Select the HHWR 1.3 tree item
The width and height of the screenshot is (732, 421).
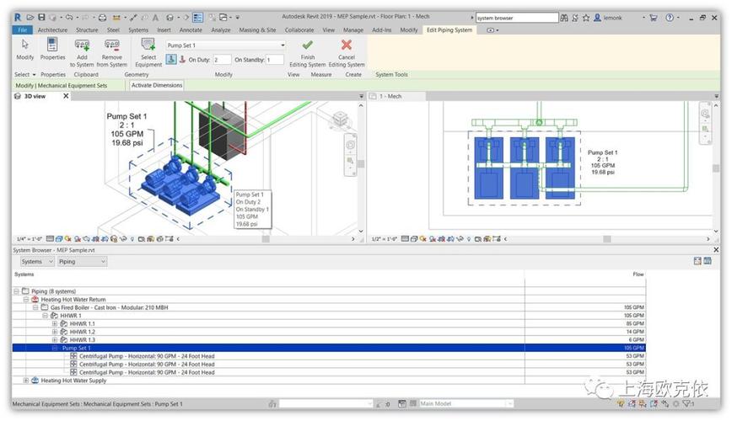point(82,340)
